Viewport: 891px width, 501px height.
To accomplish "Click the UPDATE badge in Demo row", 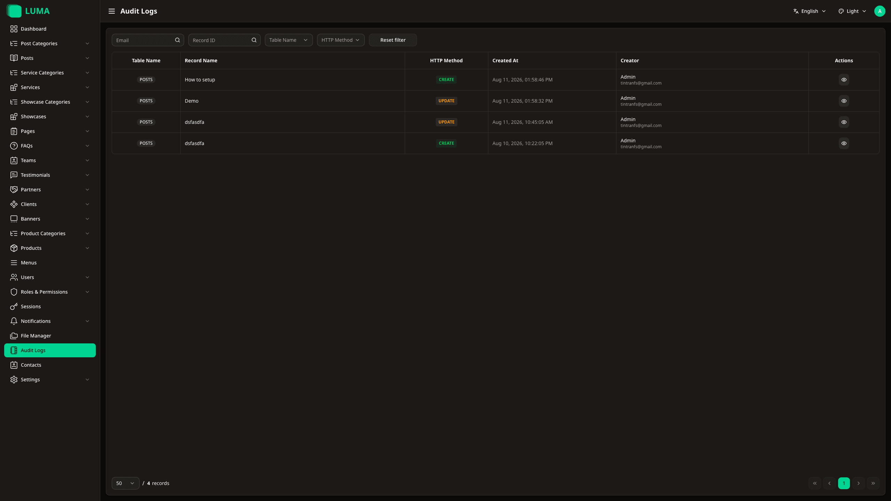I will (x=446, y=101).
